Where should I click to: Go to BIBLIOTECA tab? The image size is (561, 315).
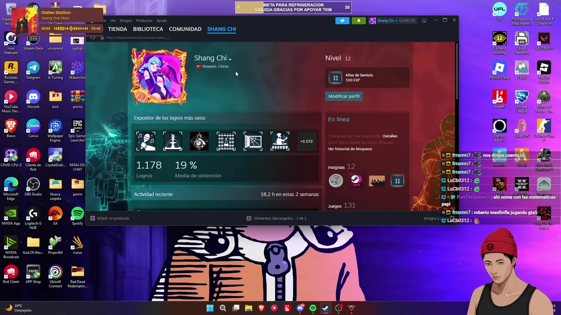tap(148, 29)
